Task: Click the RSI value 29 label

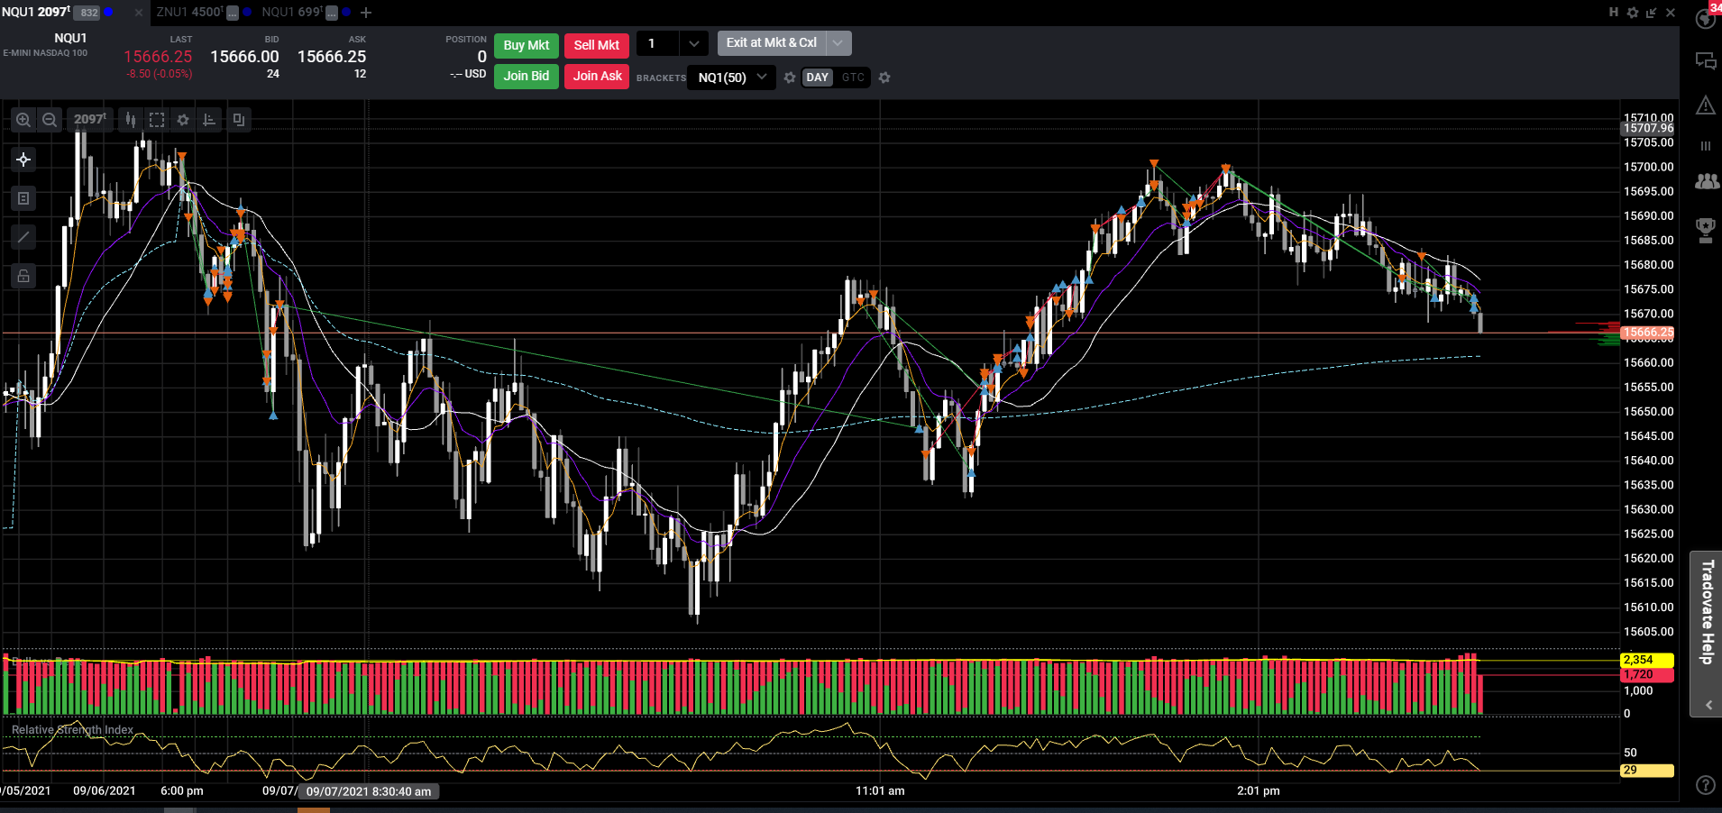Action: (1647, 771)
